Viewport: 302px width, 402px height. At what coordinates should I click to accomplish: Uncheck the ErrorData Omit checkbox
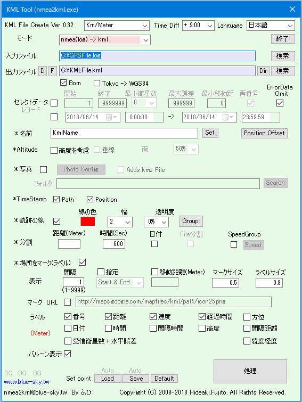tap(280, 103)
